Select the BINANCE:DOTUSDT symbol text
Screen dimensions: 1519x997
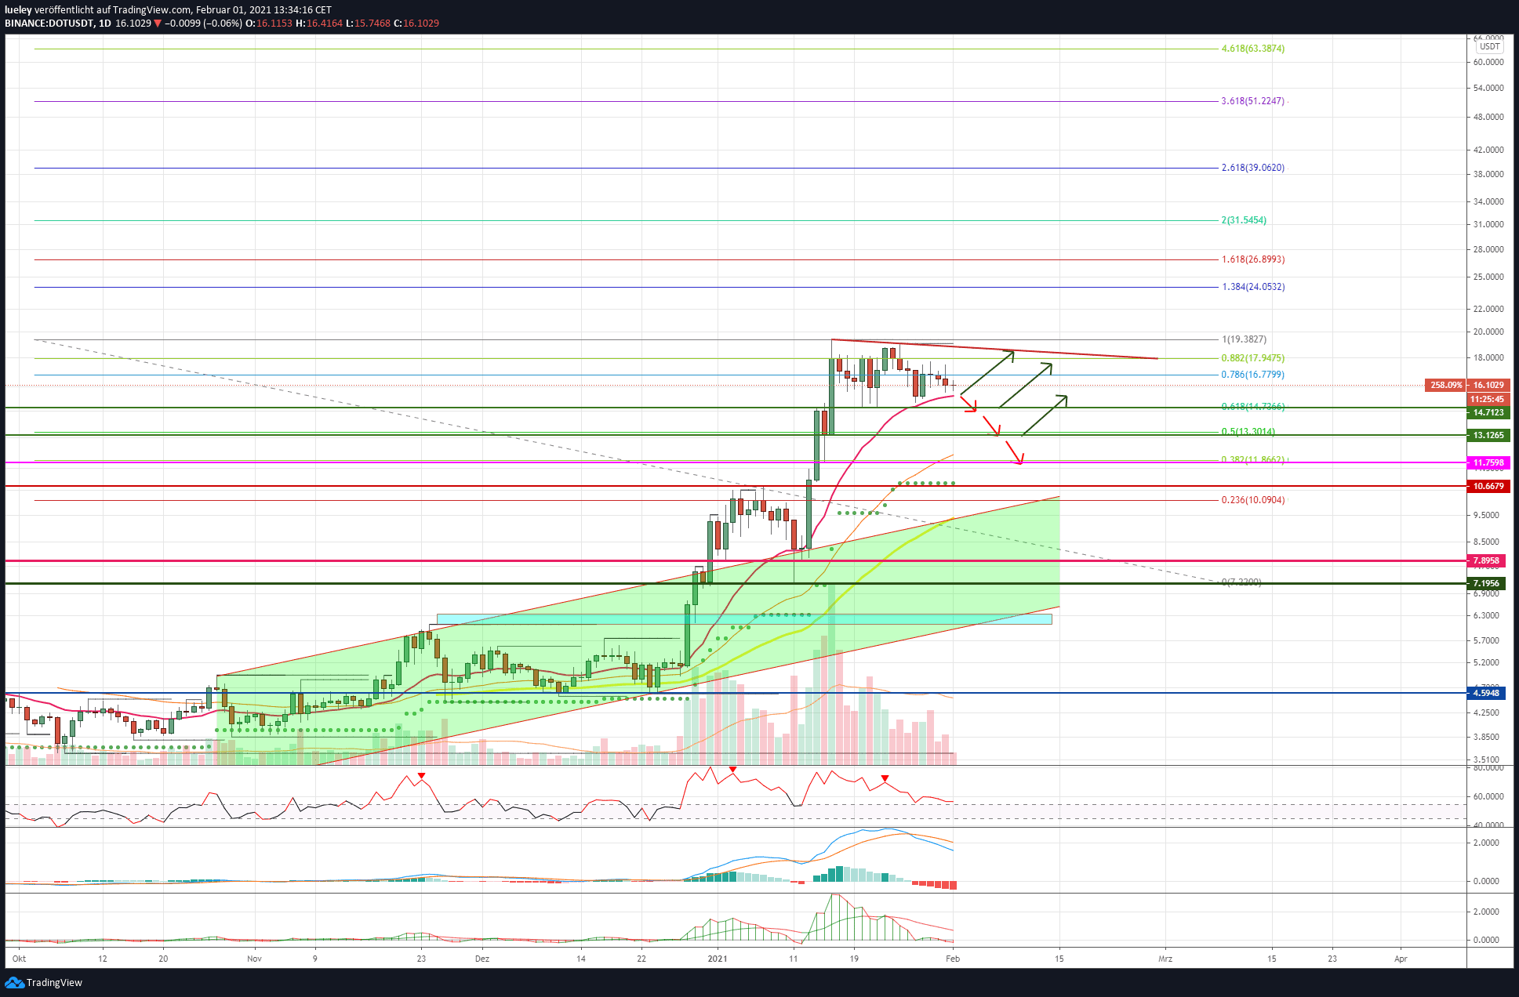pos(49,24)
